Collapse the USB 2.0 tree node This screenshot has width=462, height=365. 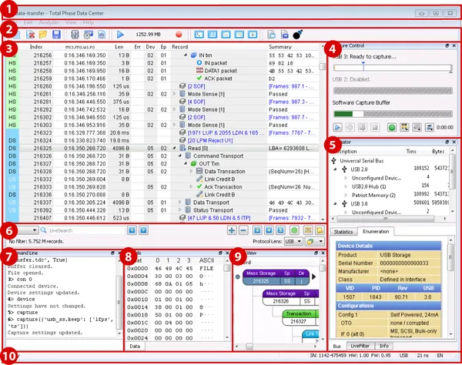(x=335, y=169)
